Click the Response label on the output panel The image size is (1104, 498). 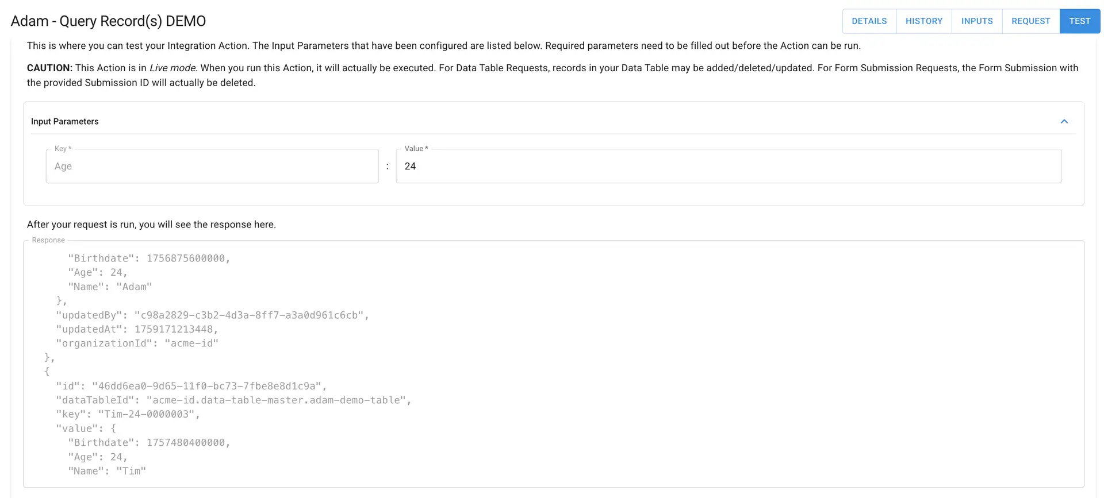pyautogui.click(x=48, y=240)
